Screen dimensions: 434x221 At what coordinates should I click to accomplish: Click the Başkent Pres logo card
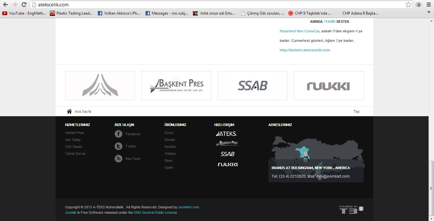tap(176, 85)
